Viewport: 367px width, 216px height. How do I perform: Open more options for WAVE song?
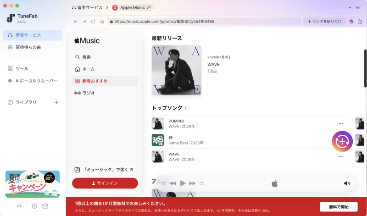tap(340, 156)
